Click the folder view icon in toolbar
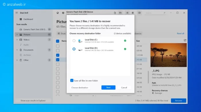Viewport: 201px width, 112px height. pyautogui.click(x=120, y=13)
